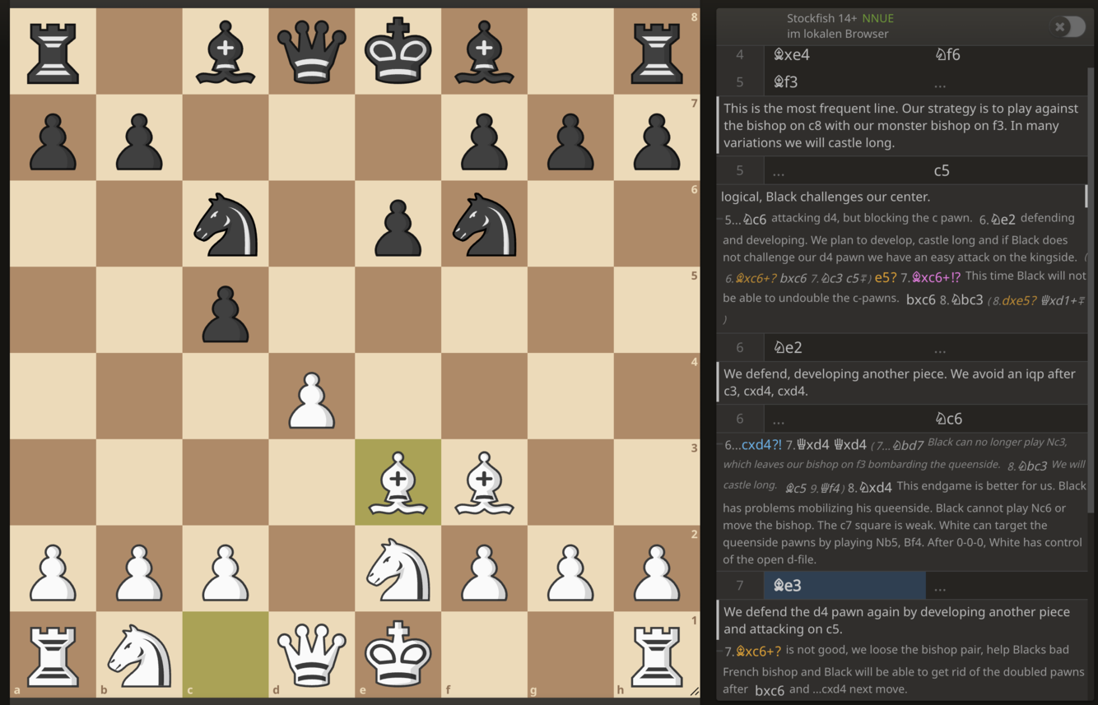This screenshot has height=705, width=1098.
Task: Jump to move 7 Be3
Action: 844,586
